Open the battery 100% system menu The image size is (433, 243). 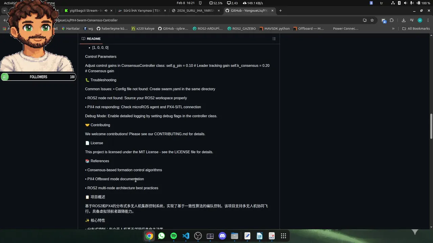[x=423, y=3]
